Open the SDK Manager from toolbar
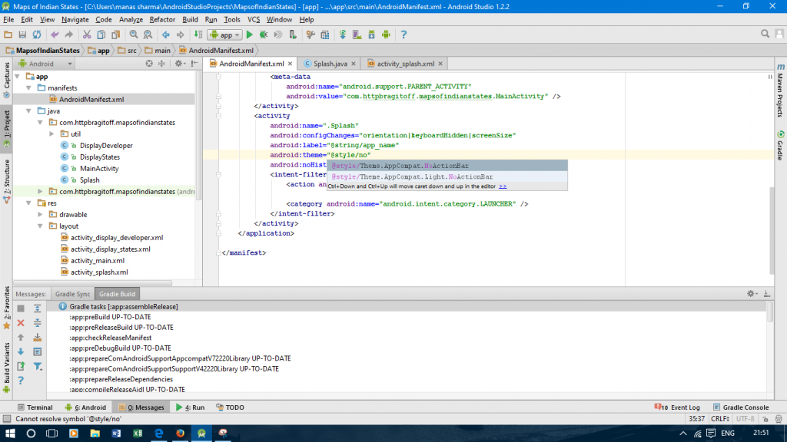 coord(371,35)
